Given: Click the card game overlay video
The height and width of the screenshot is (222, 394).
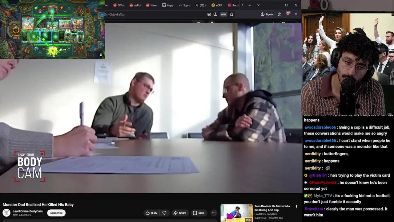Looking at the screenshot, I should coord(52,30).
